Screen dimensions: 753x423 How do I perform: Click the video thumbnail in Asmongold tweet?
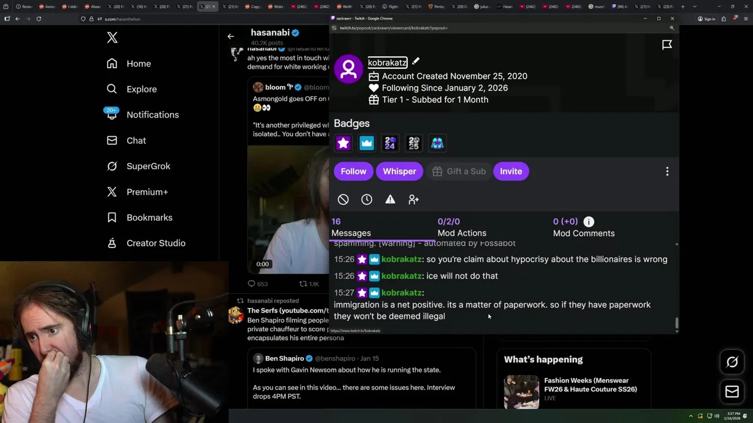pyautogui.click(x=288, y=209)
